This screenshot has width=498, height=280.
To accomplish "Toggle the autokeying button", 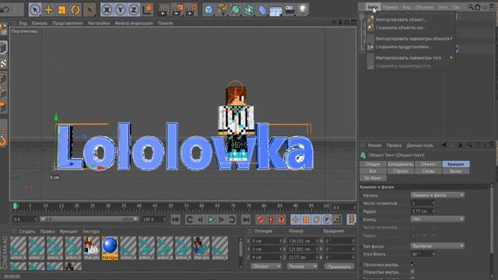I will click(271, 219).
